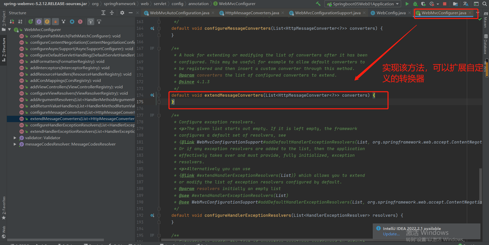Switch to the WebMvcAutoConfiguration.java tab
The image size is (489, 245).
(180, 13)
